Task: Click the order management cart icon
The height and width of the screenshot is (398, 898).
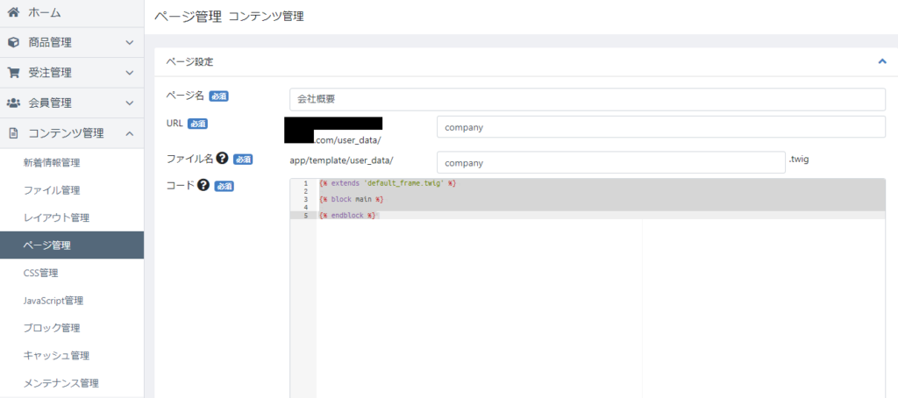Action: [13, 72]
